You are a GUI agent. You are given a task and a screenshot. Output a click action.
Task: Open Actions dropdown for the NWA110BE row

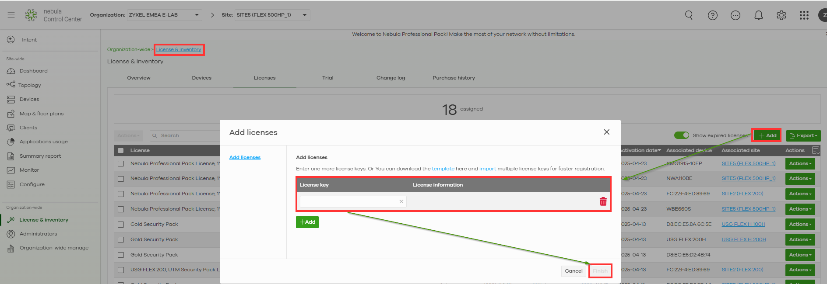800,179
